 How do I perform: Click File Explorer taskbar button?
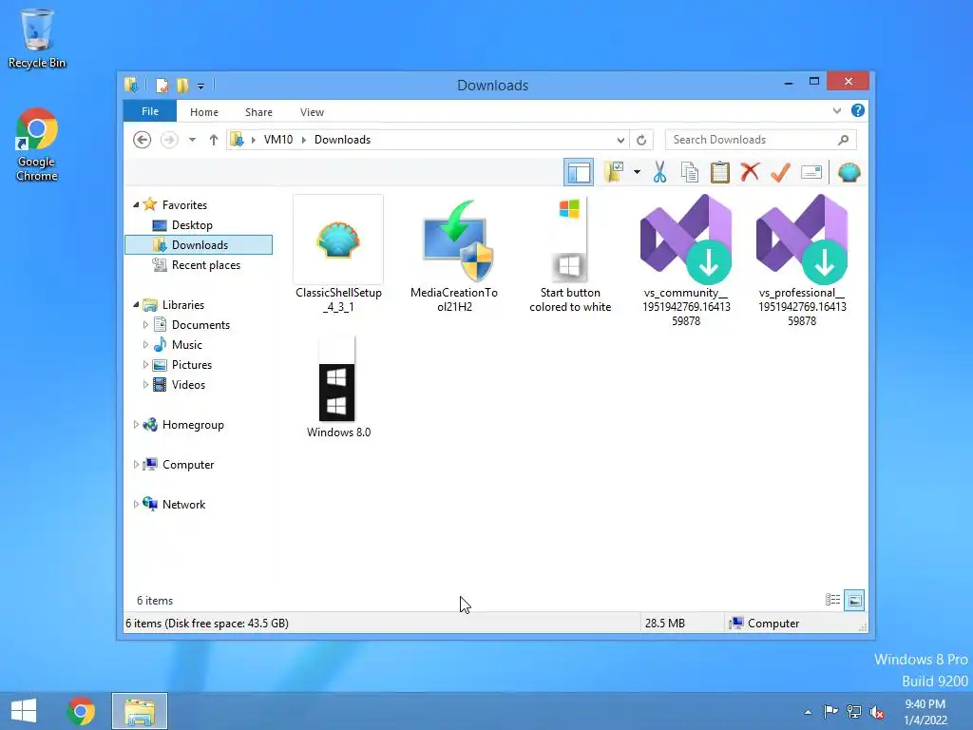(x=140, y=711)
